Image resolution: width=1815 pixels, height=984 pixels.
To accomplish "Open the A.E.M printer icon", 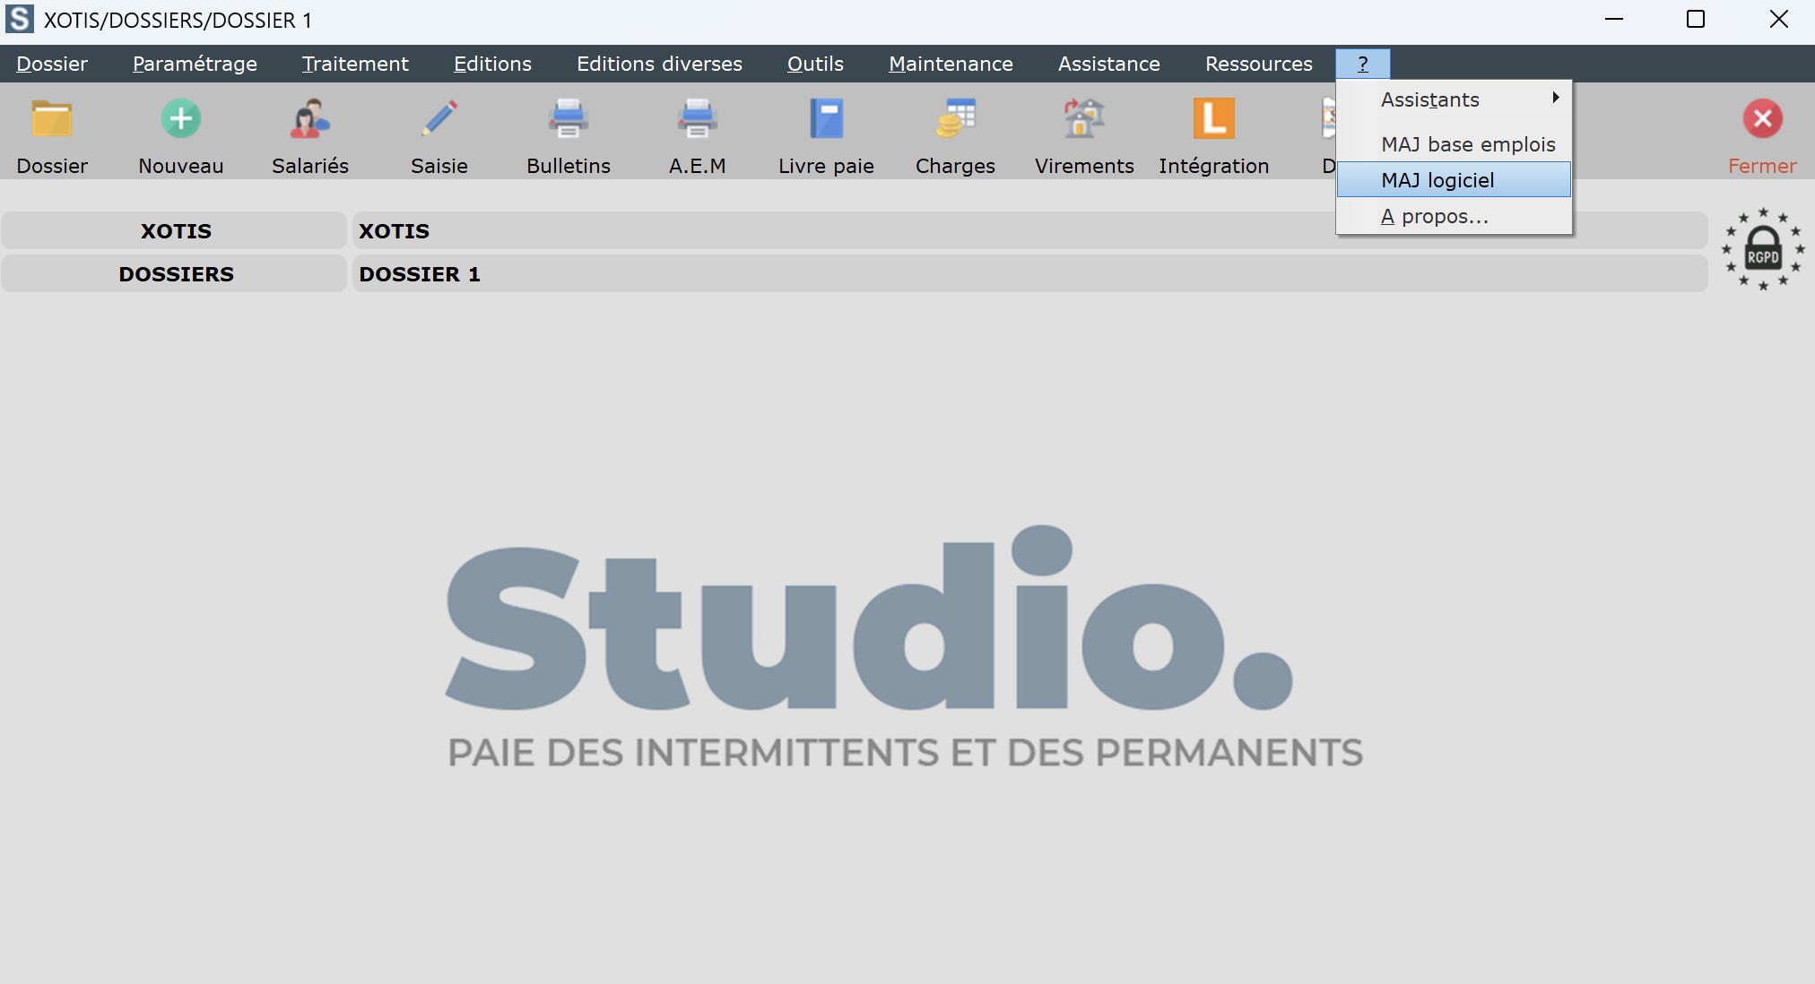I will (698, 119).
